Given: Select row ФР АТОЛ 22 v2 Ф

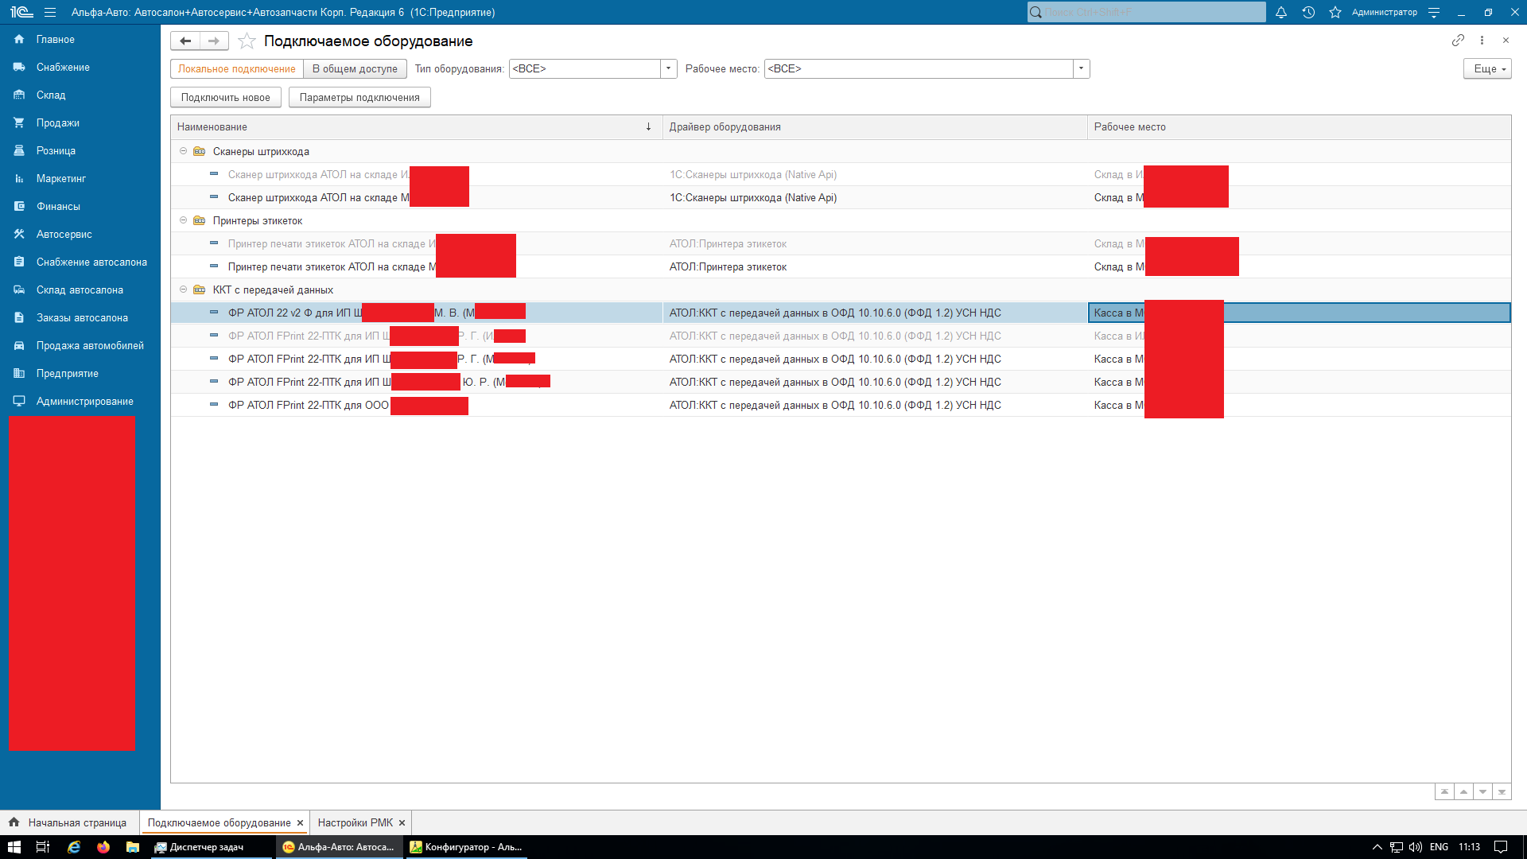Looking at the screenshot, I should (x=841, y=313).
